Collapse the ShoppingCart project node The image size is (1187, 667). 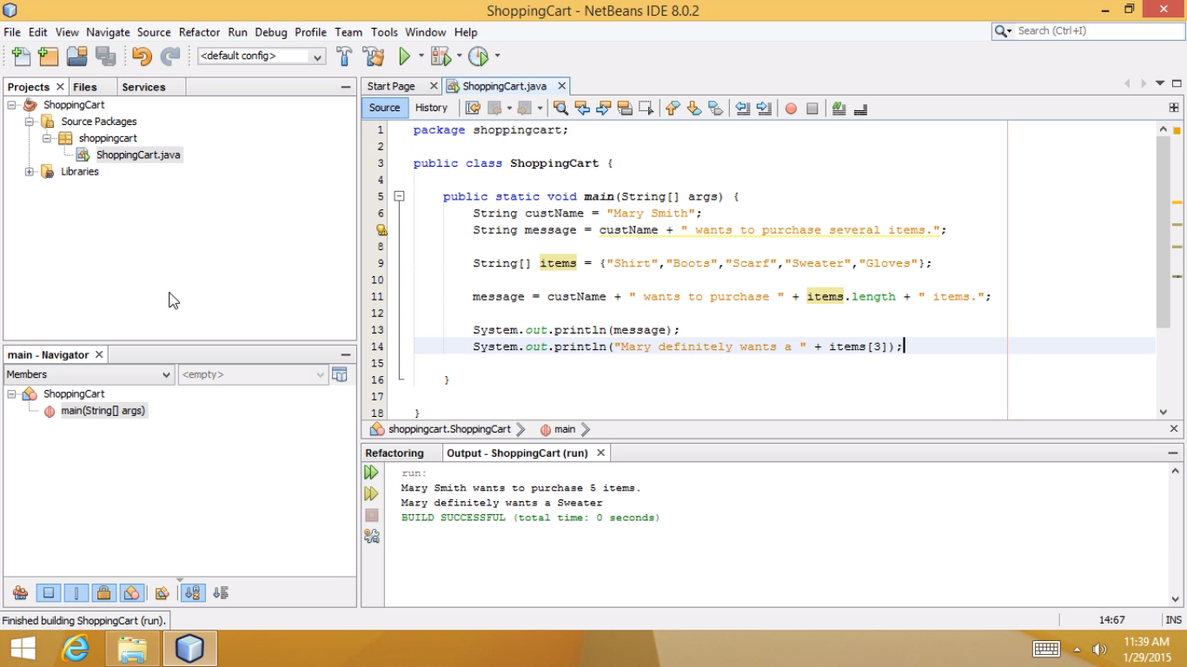tap(12, 105)
